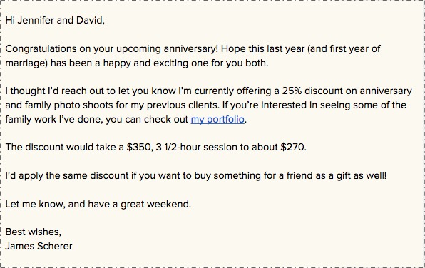425x268 pixels.
Task: Click the 'Best wishes,' closing line
Action: coord(34,232)
